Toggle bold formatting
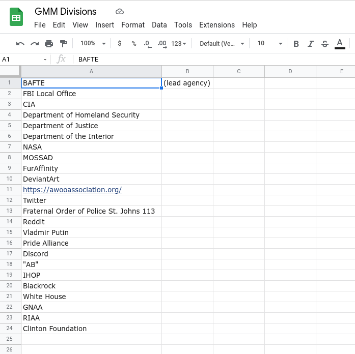Screen dimensions: 355x354 tap(296, 43)
